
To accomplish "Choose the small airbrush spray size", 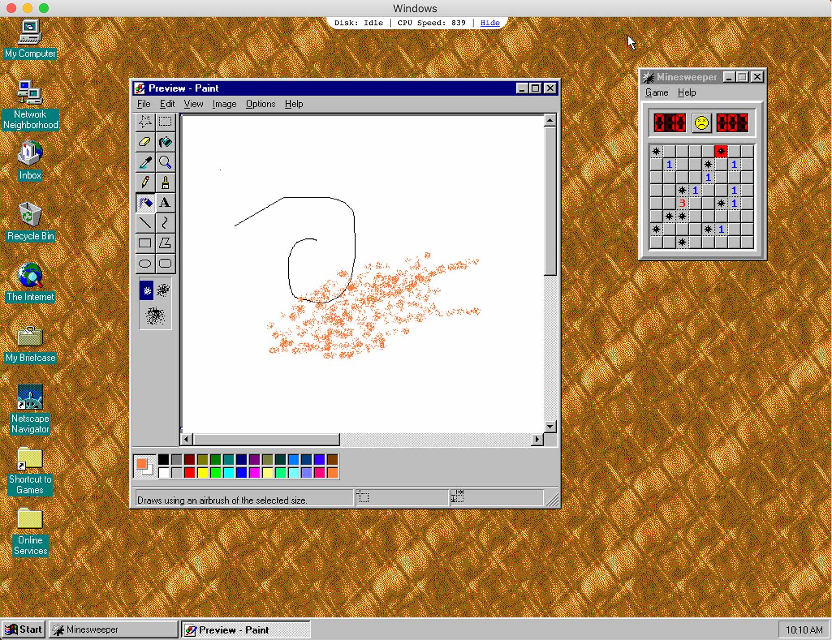I will pyautogui.click(x=147, y=291).
